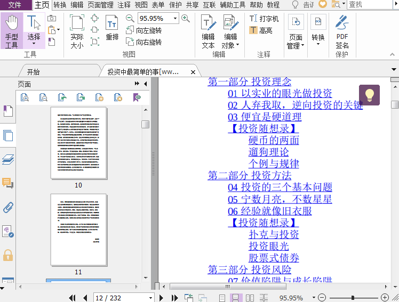This screenshot has width=399, height=302.
Task: Open the zoom percentage dropdown in ribbon
Action: (175, 18)
